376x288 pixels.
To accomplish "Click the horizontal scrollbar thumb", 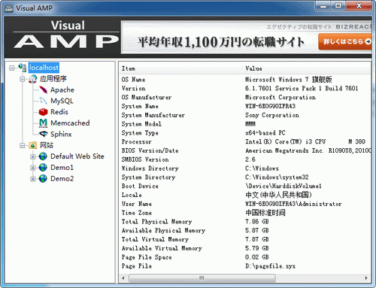I will tap(202, 278).
